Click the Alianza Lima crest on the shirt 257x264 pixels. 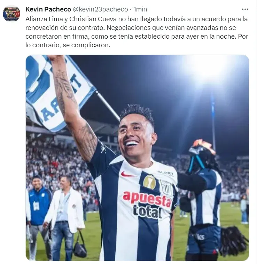pos(166,187)
